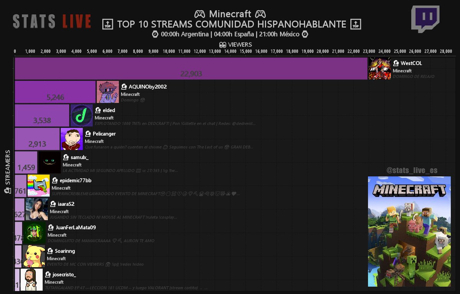Click the Minecraft game cover art
The width and height of the screenshot is (460, 294).
click(409, 231)
